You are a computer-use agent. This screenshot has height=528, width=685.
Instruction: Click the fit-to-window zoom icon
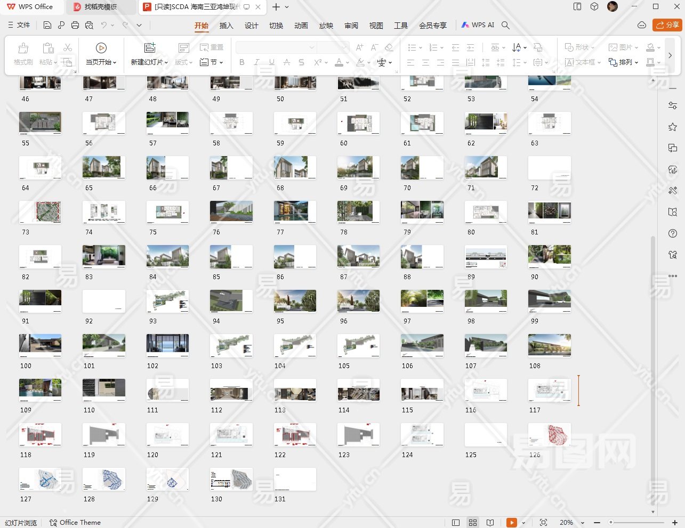tap(543, 523)
